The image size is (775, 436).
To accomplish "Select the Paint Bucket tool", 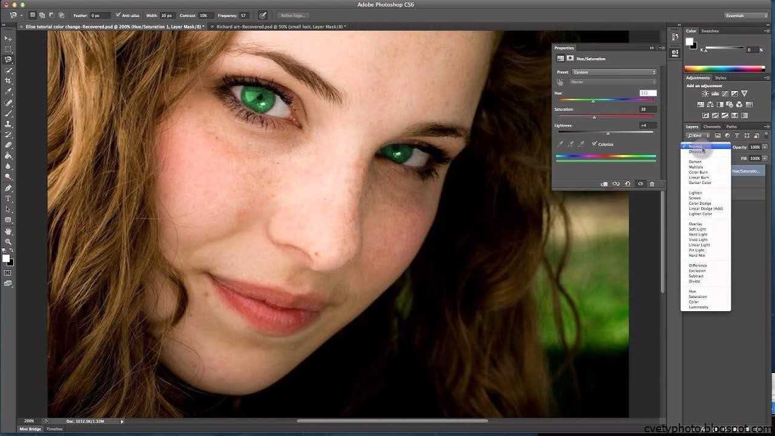I will [8, 156].
